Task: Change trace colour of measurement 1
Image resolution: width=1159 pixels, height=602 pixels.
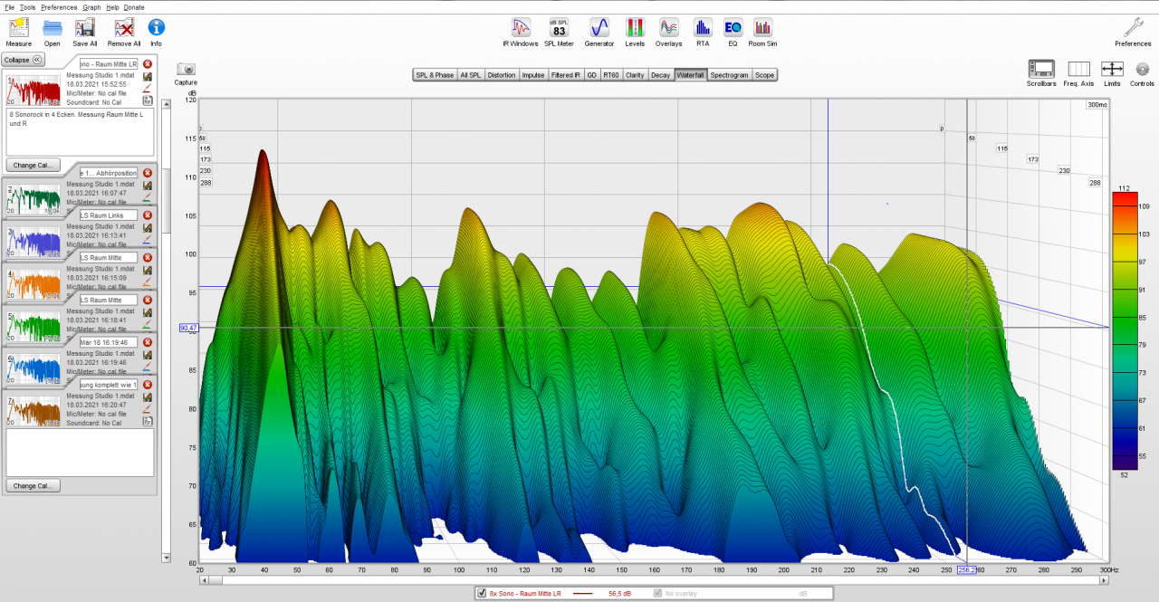Action: [147, 90]
